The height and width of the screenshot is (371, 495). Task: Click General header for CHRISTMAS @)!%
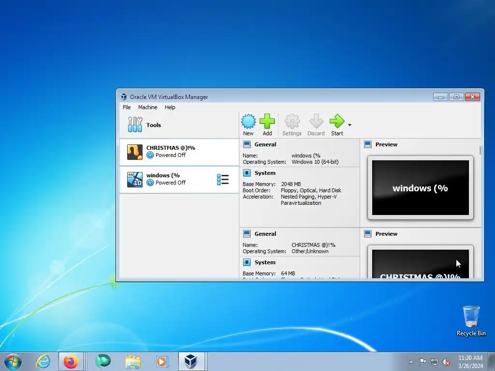click(x=265, y=234)
